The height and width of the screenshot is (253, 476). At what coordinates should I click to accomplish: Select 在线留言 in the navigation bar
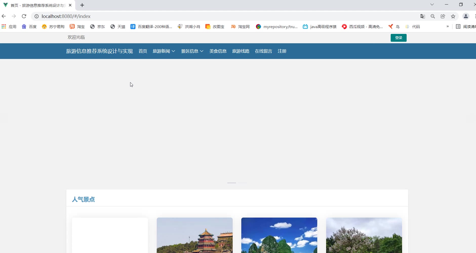[x=264, y=51]
